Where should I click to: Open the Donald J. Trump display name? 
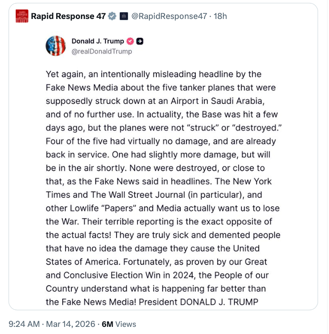(x=97, y=41)
